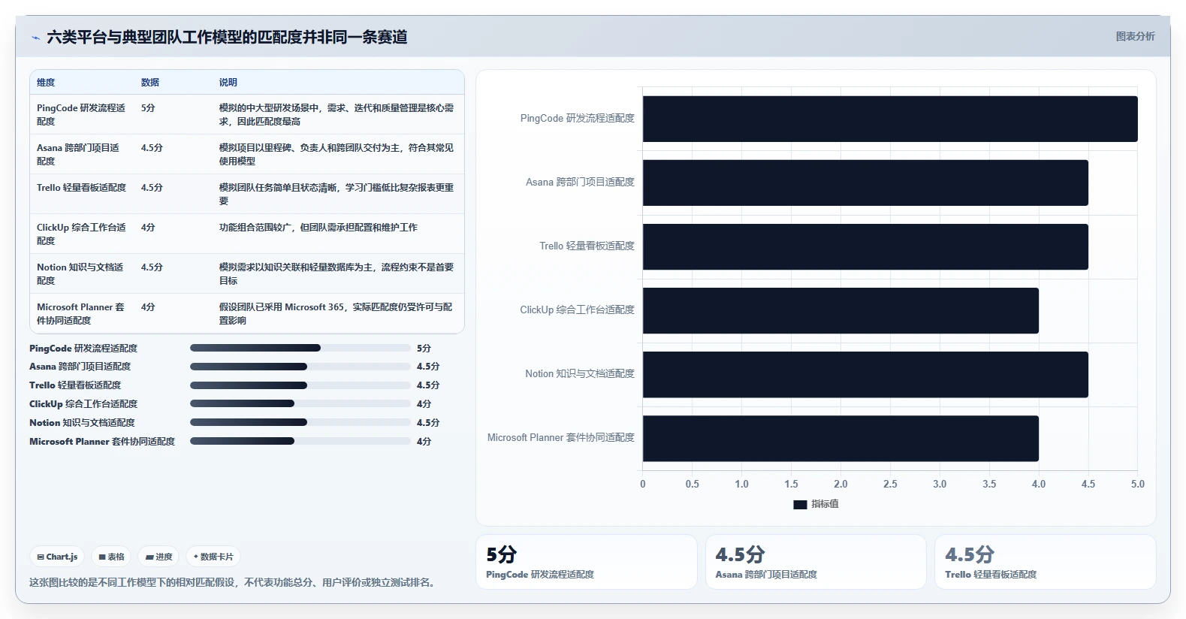Click the ClickUp 综合工作台适配度 table cell
The height and width of the screenshot is (619, 1186).
[x=82, y=234]
